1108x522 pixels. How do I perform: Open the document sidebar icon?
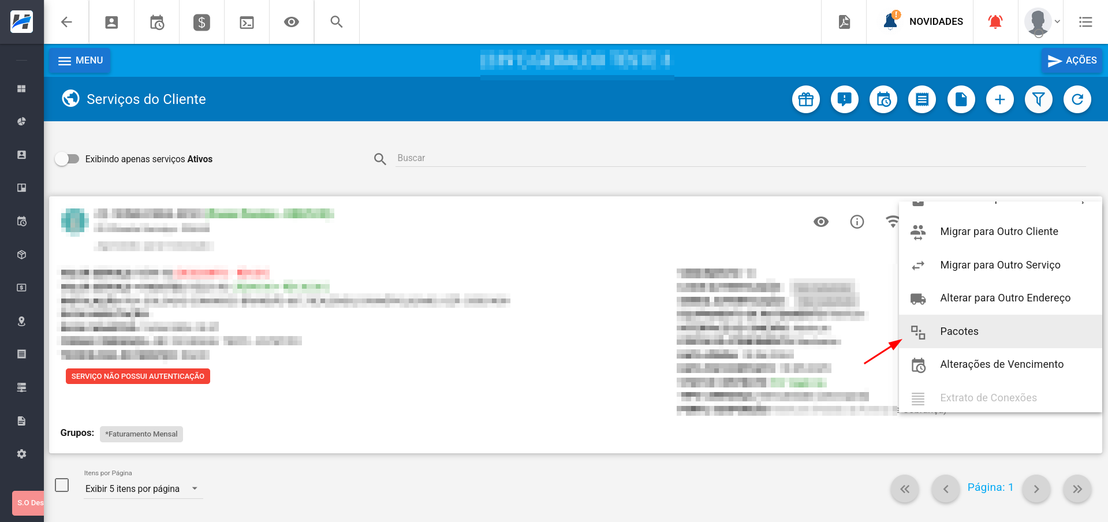click(21, 421)
